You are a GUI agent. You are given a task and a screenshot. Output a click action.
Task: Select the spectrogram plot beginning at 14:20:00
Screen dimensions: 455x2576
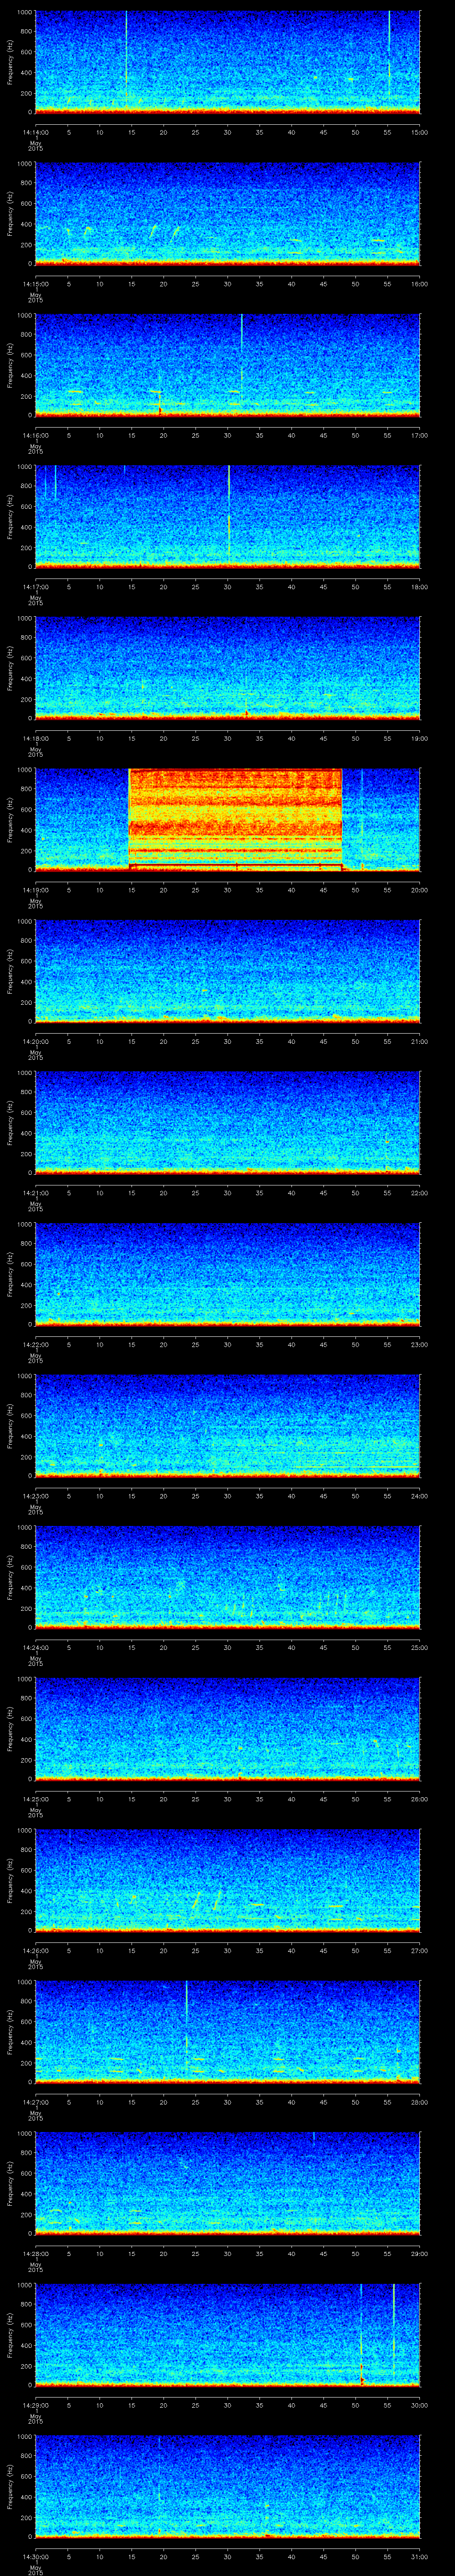pos(228,971)
